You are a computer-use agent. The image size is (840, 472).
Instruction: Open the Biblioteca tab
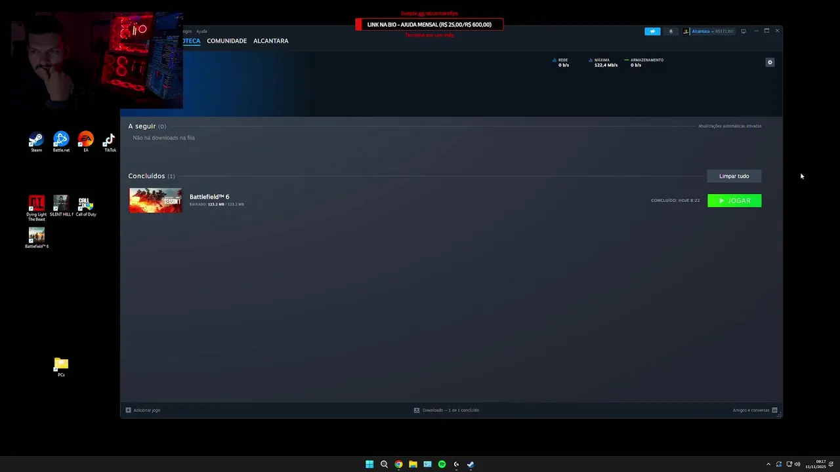point(191,41)
